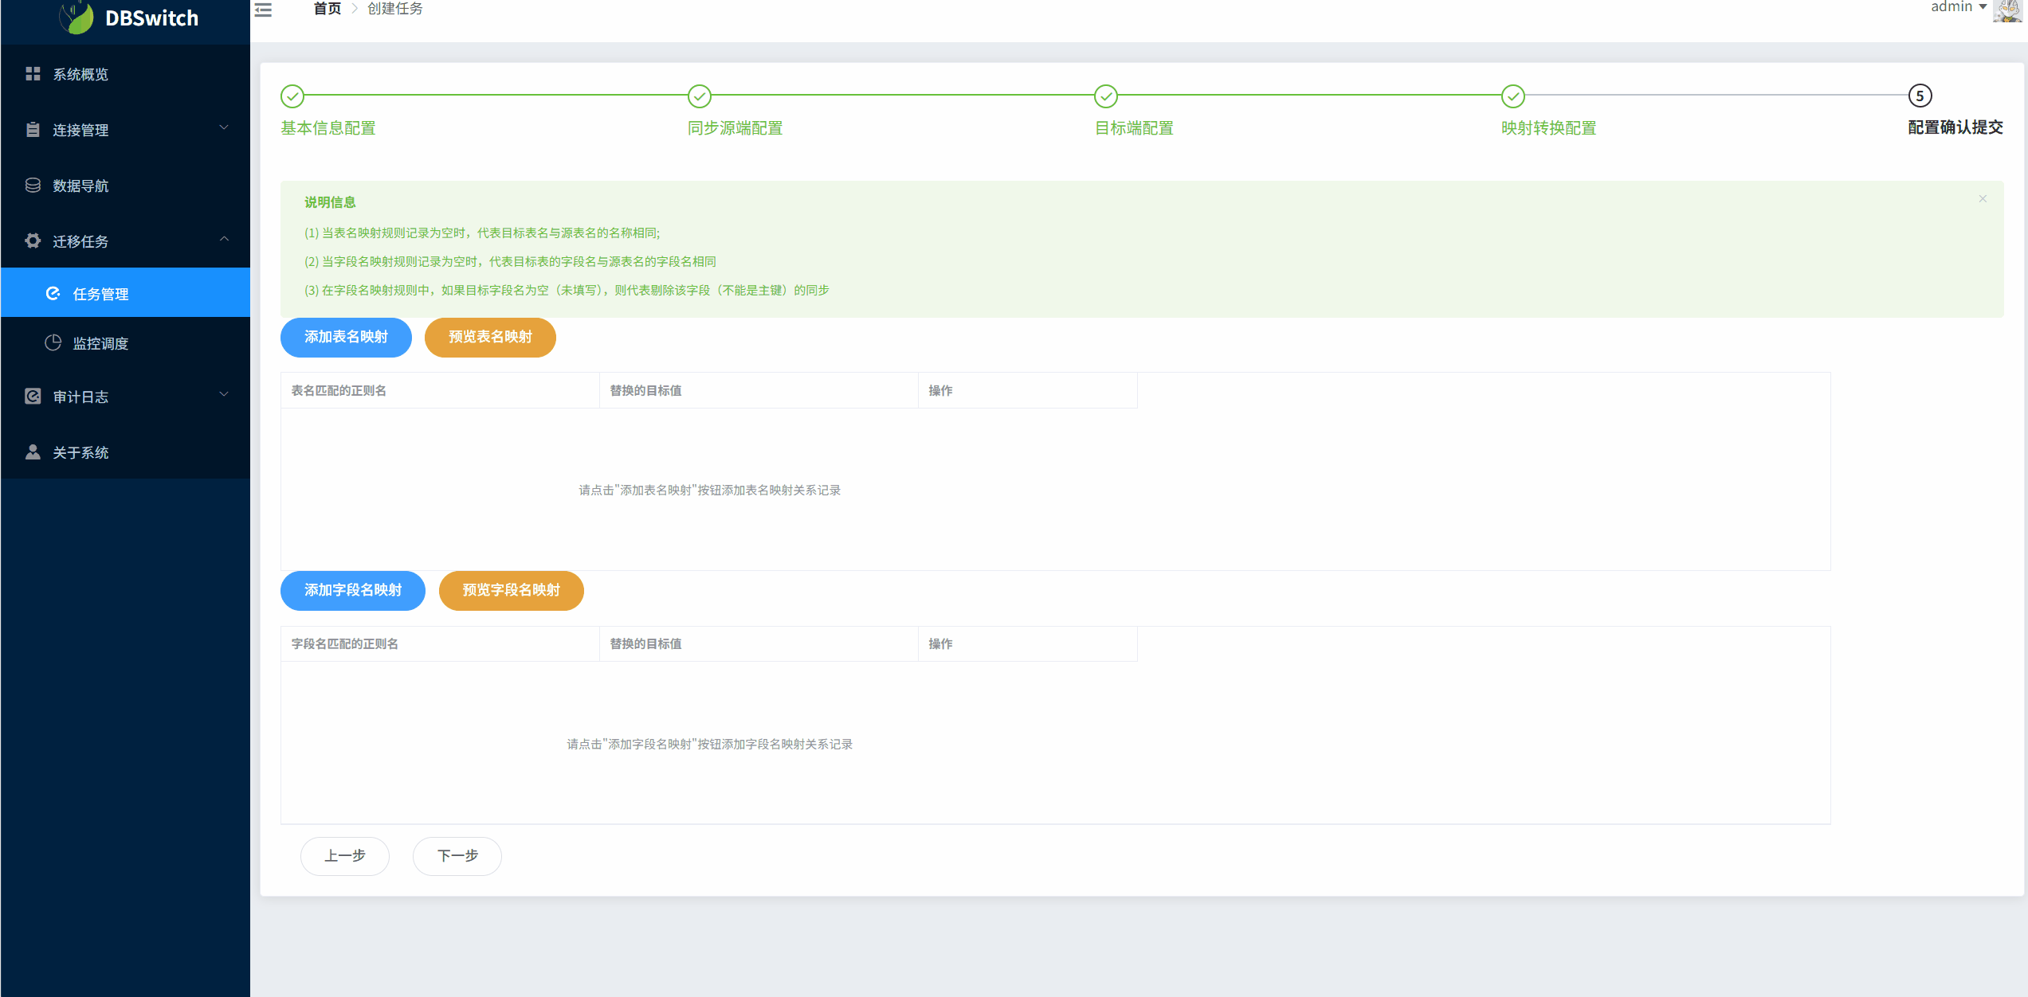Open the admin user dropdown
The height and width of the screenshot is (997, 2028).
tap(1959, 7)
